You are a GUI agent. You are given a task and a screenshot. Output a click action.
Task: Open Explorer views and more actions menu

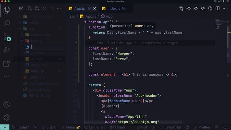click(59, 8)
